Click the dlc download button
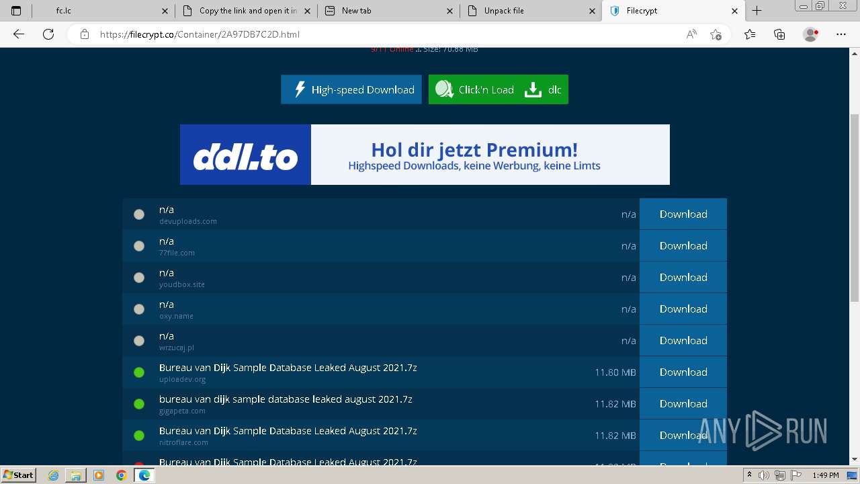This screenshot has height=484, width=860. pyautogui.click(x=544, y=89)
